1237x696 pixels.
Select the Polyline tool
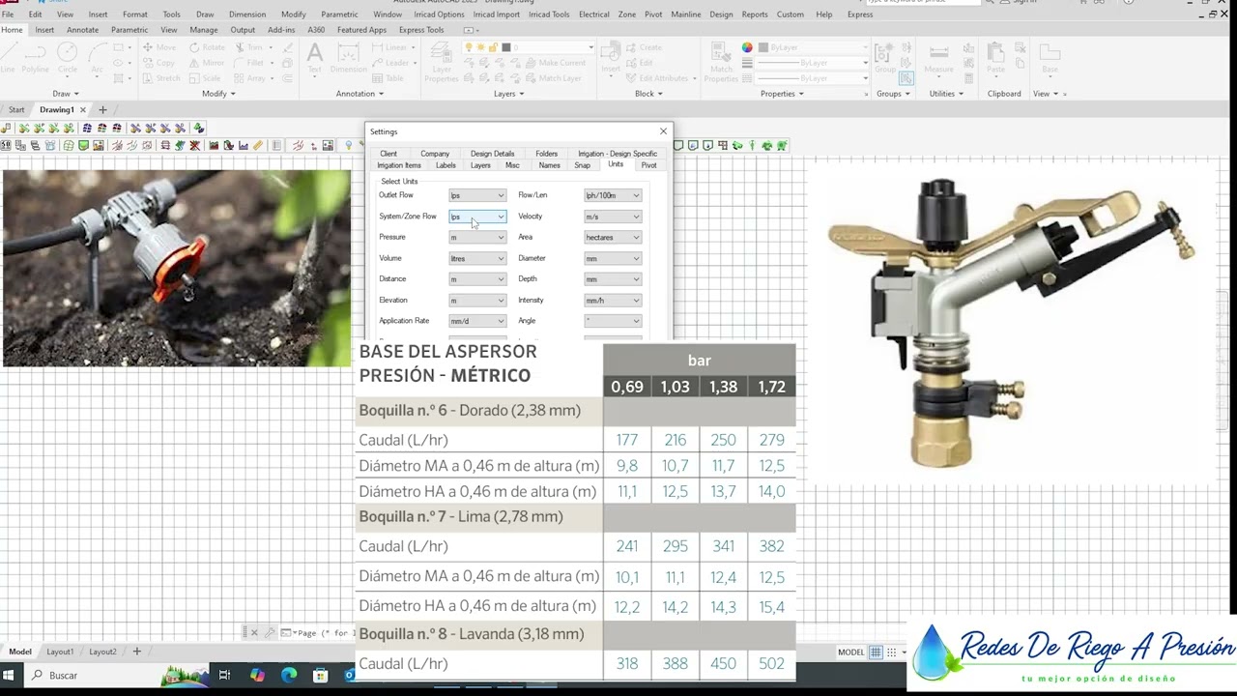tap(36, 57)
